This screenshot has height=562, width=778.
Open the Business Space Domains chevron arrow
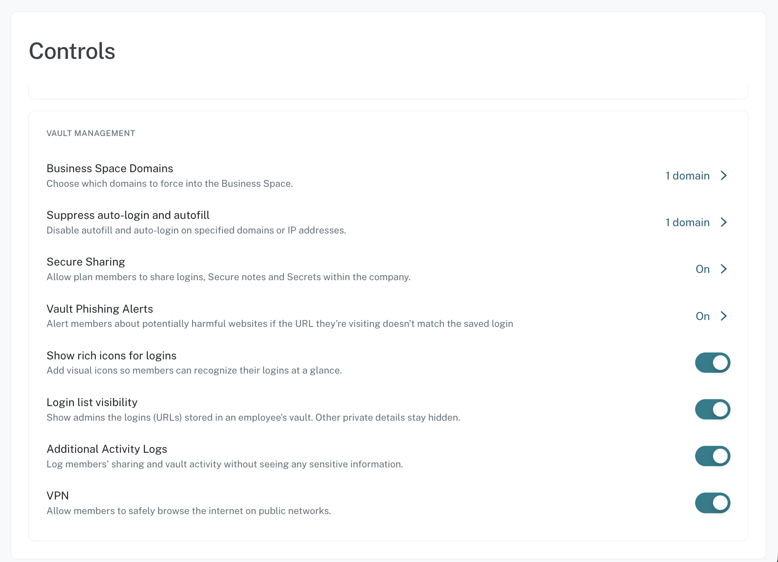pyautogui.click(x=724, y=175)
